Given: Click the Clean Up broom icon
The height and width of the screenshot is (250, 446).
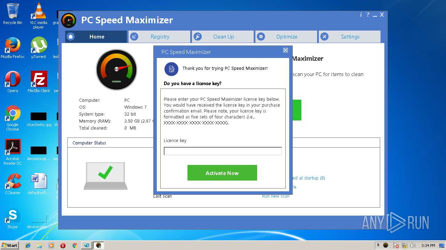Looking at the screenshot, I should (198, 36).
